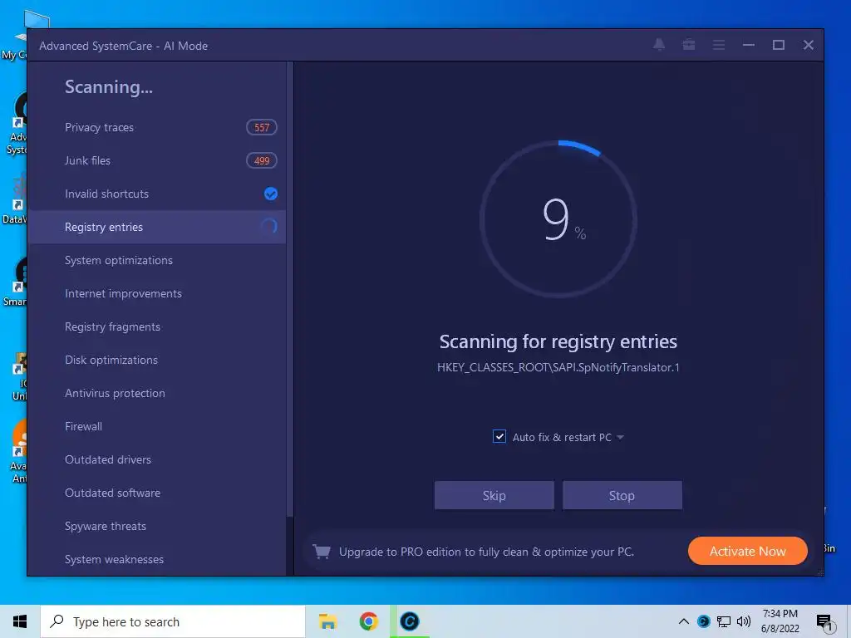Click the shopping cart upgrade icon
Screen dimensions: 851x638
tap(322, 552)
